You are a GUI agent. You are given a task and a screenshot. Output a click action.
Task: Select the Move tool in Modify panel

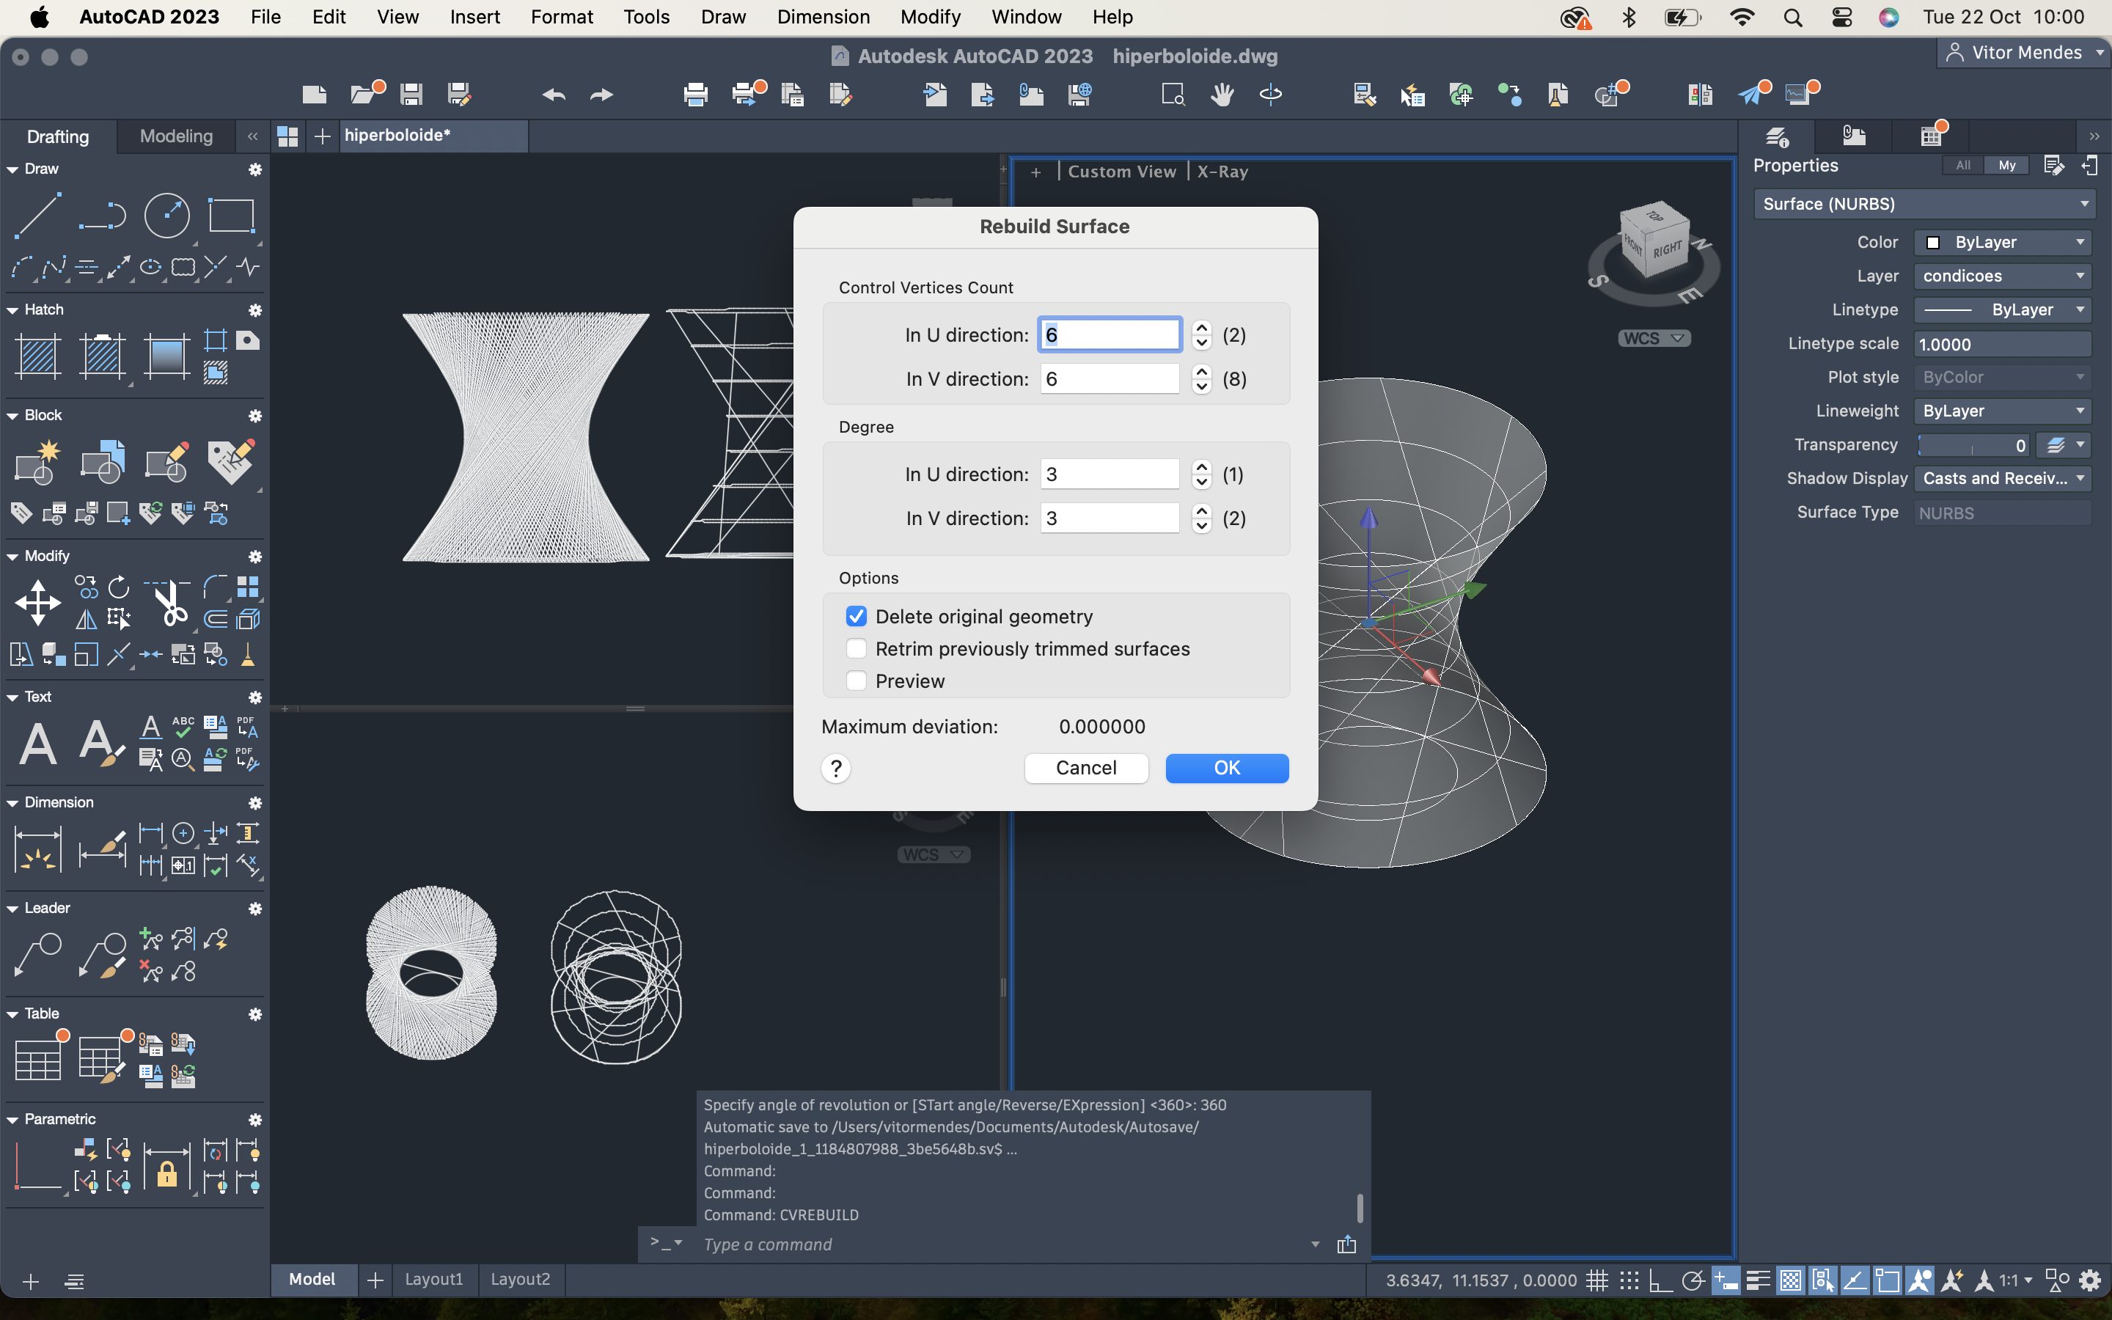[x=37, y=602]
